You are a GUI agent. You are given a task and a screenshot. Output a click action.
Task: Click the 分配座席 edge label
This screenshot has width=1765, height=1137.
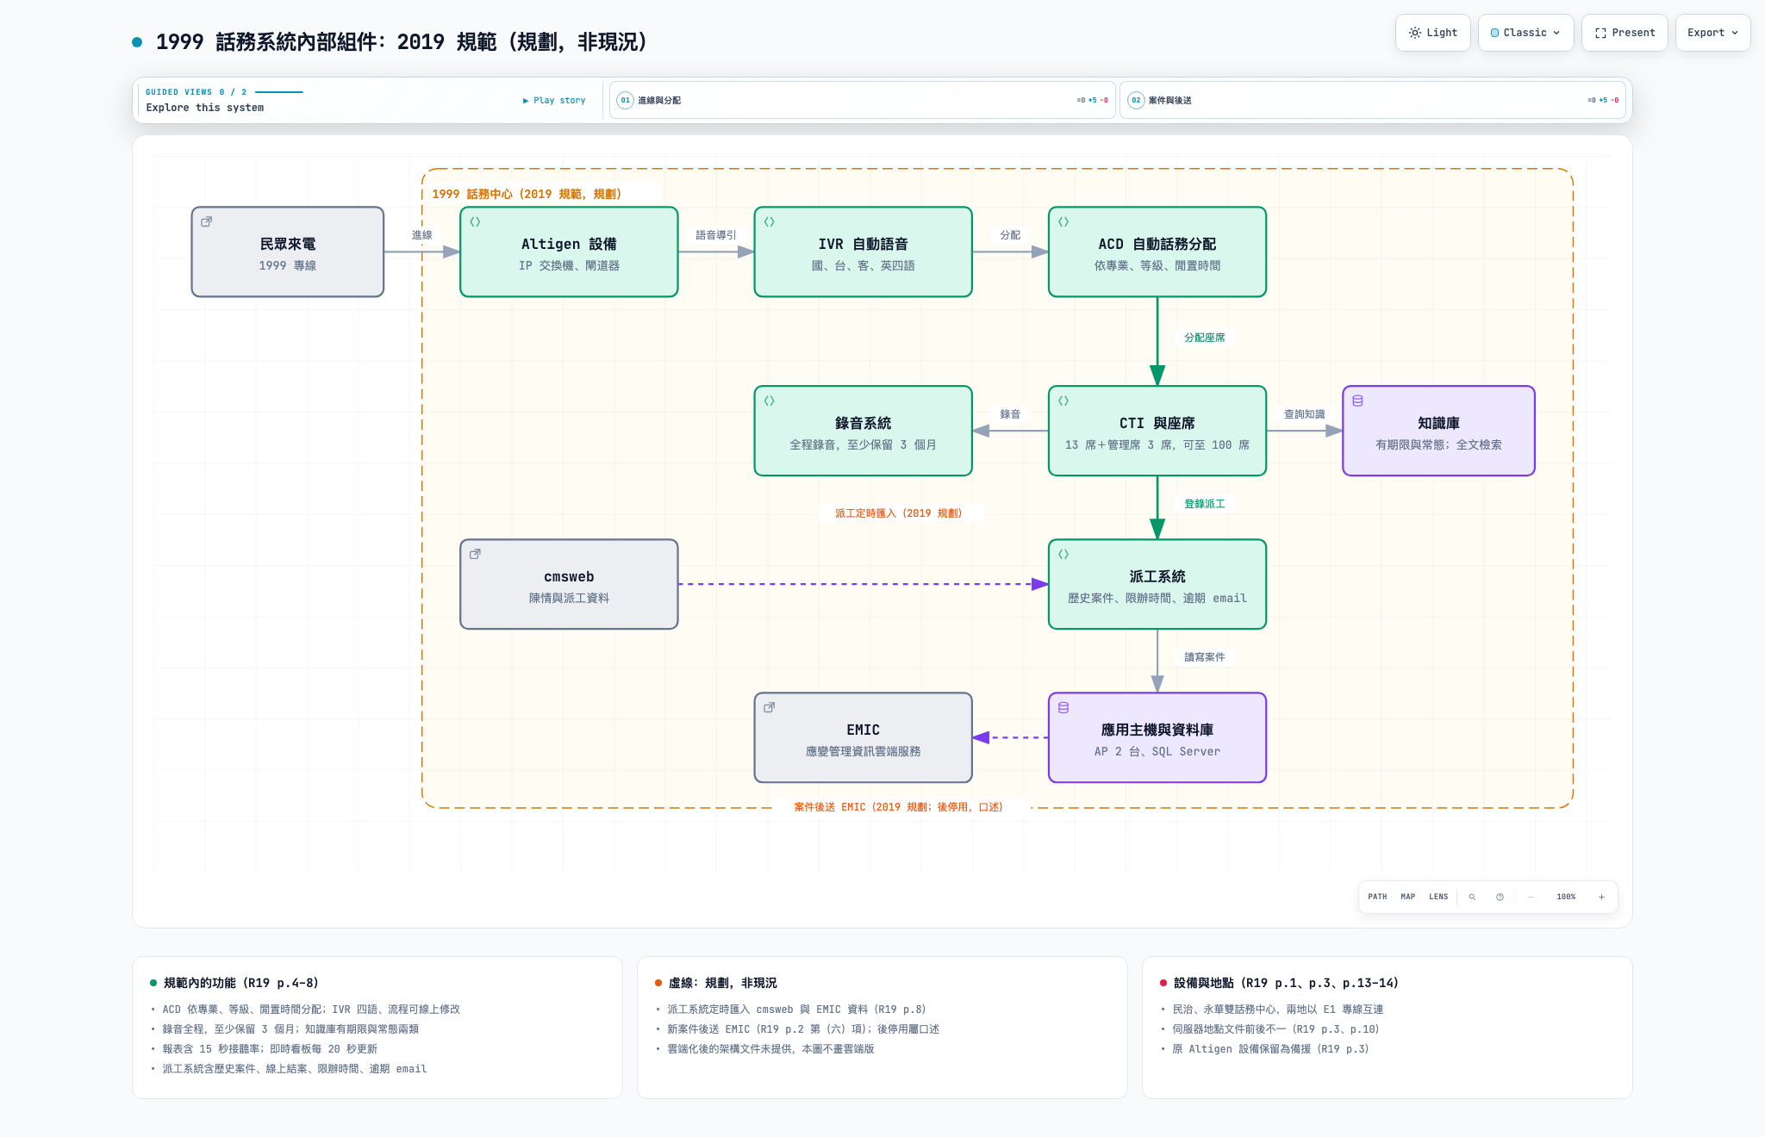point(1204,338)
